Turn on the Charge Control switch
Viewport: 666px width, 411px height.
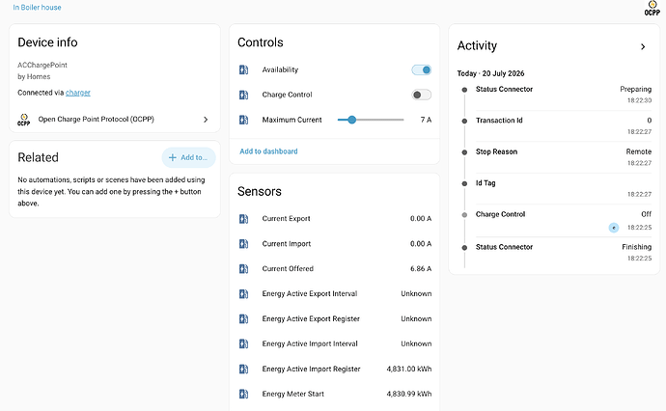422,95
